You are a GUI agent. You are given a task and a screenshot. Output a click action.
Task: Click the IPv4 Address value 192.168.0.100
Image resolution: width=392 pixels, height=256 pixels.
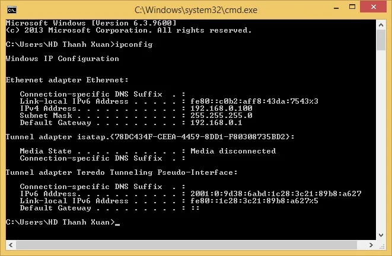tap(221, 108)
